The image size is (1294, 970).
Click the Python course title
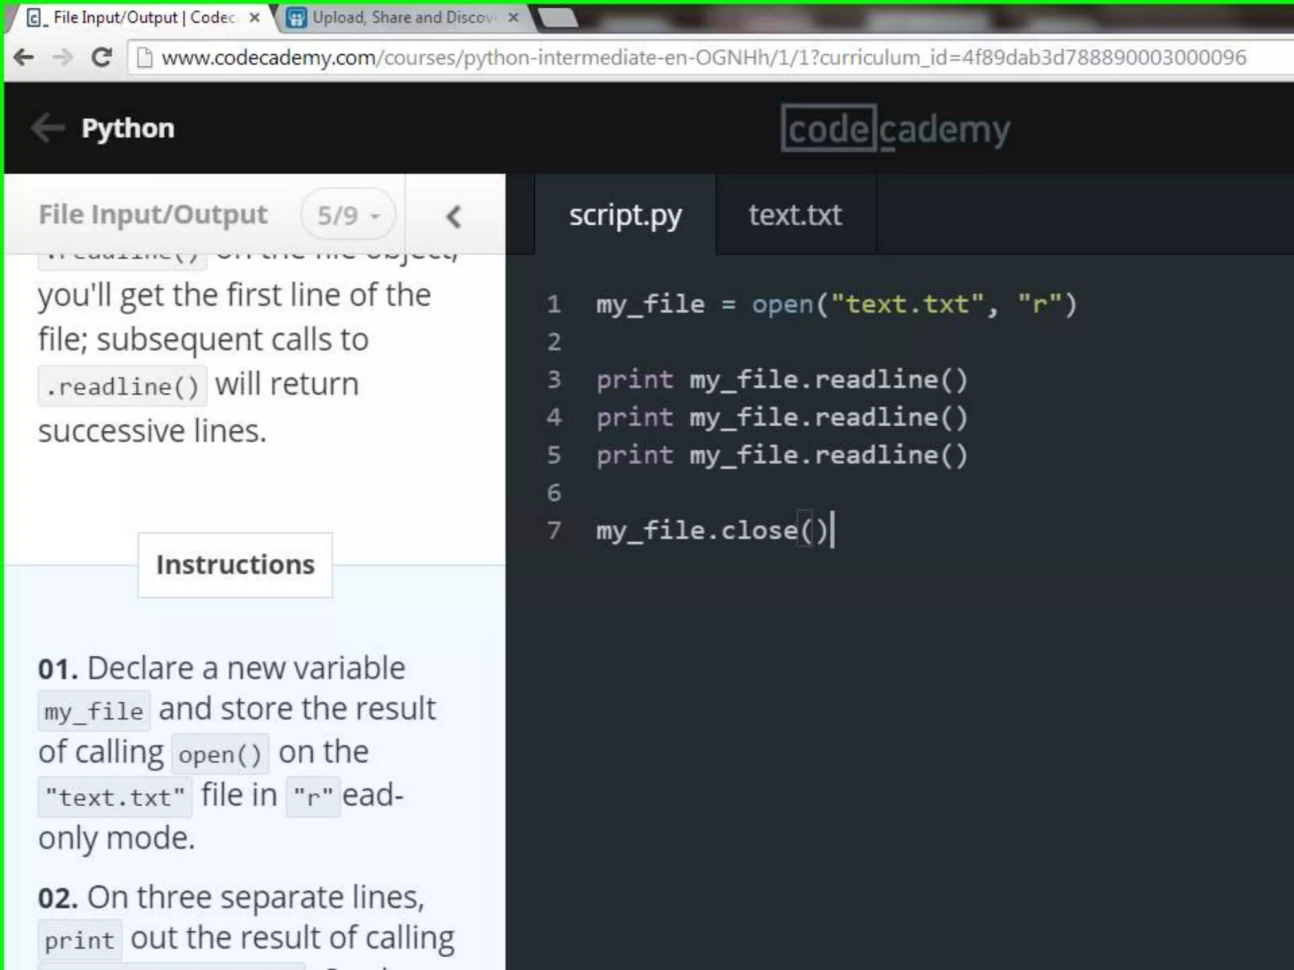pyautogui.click(x=128, y=128)
